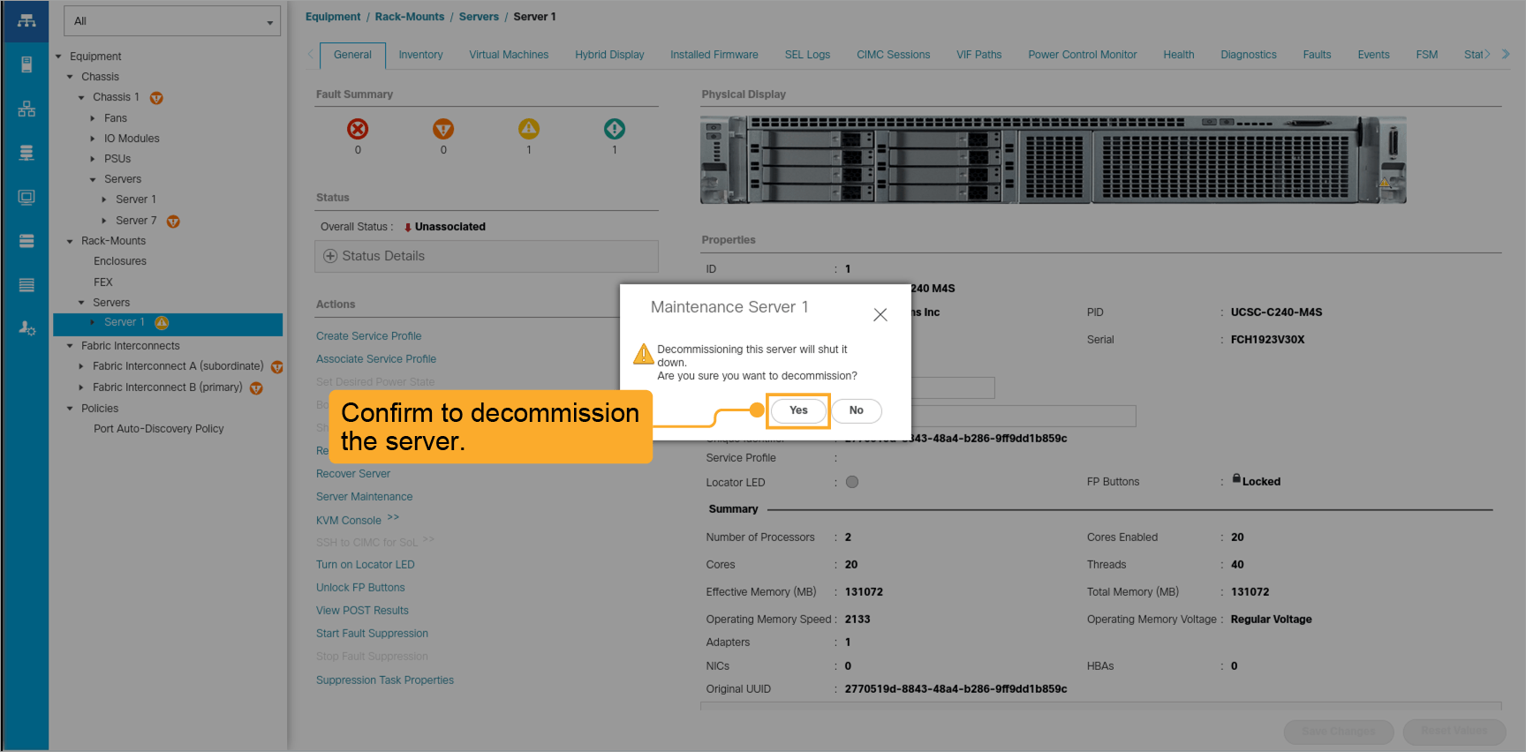The height and width of the screenshot is (752, 1526).
Task: Confirm decommission by clicking Yes
Action: pyautogui.click(x=798, y=410)
